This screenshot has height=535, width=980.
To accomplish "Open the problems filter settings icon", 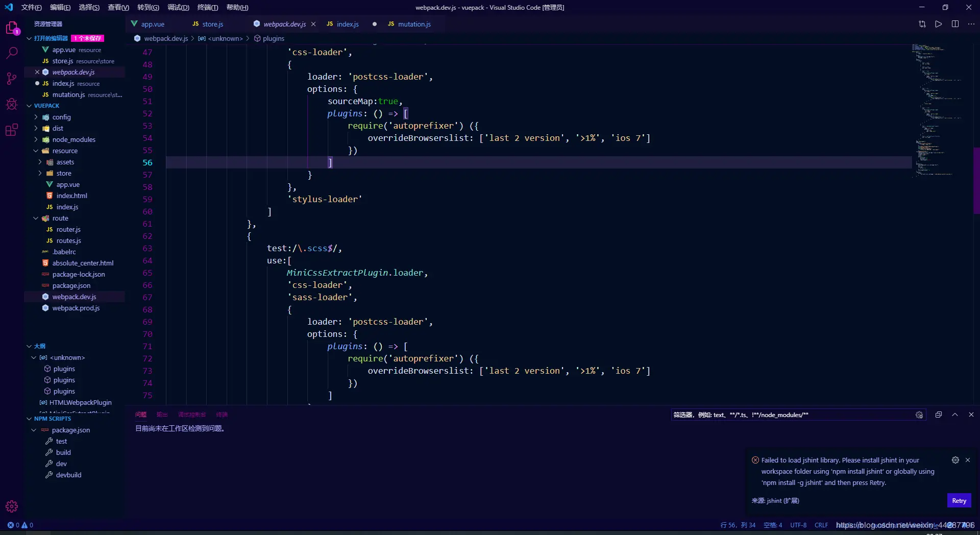I will point(919,415).
